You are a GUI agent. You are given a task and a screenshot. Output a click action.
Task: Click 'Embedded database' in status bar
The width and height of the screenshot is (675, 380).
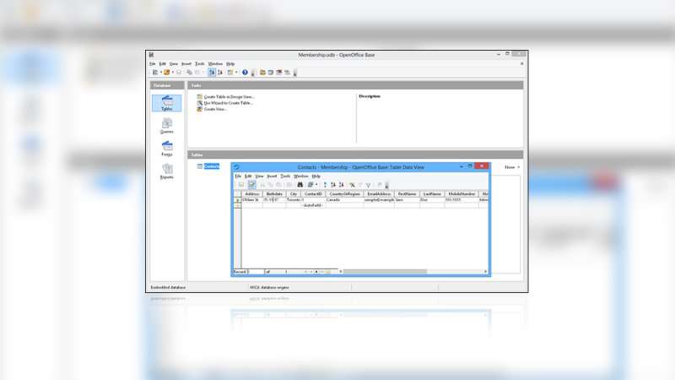[168, 287]
